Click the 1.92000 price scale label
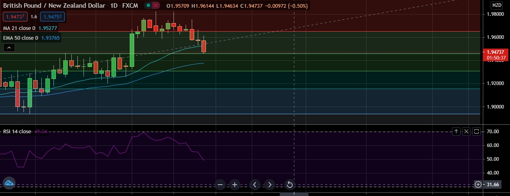 tap(495, 83)
